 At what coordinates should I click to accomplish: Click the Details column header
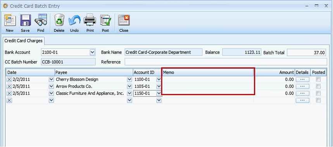pyautogui.click(x=303, y=73)
